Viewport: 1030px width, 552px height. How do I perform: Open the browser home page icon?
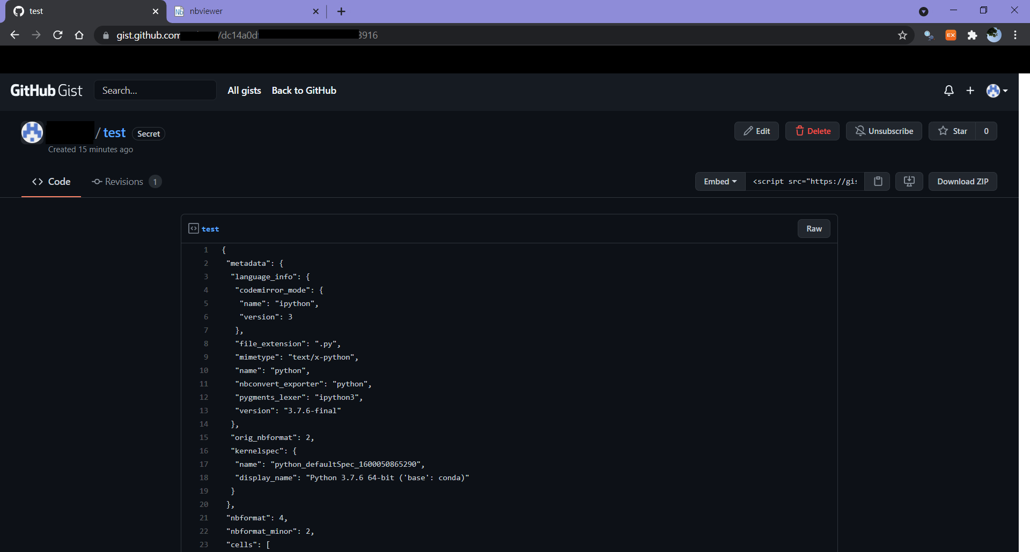click(79, 35)
